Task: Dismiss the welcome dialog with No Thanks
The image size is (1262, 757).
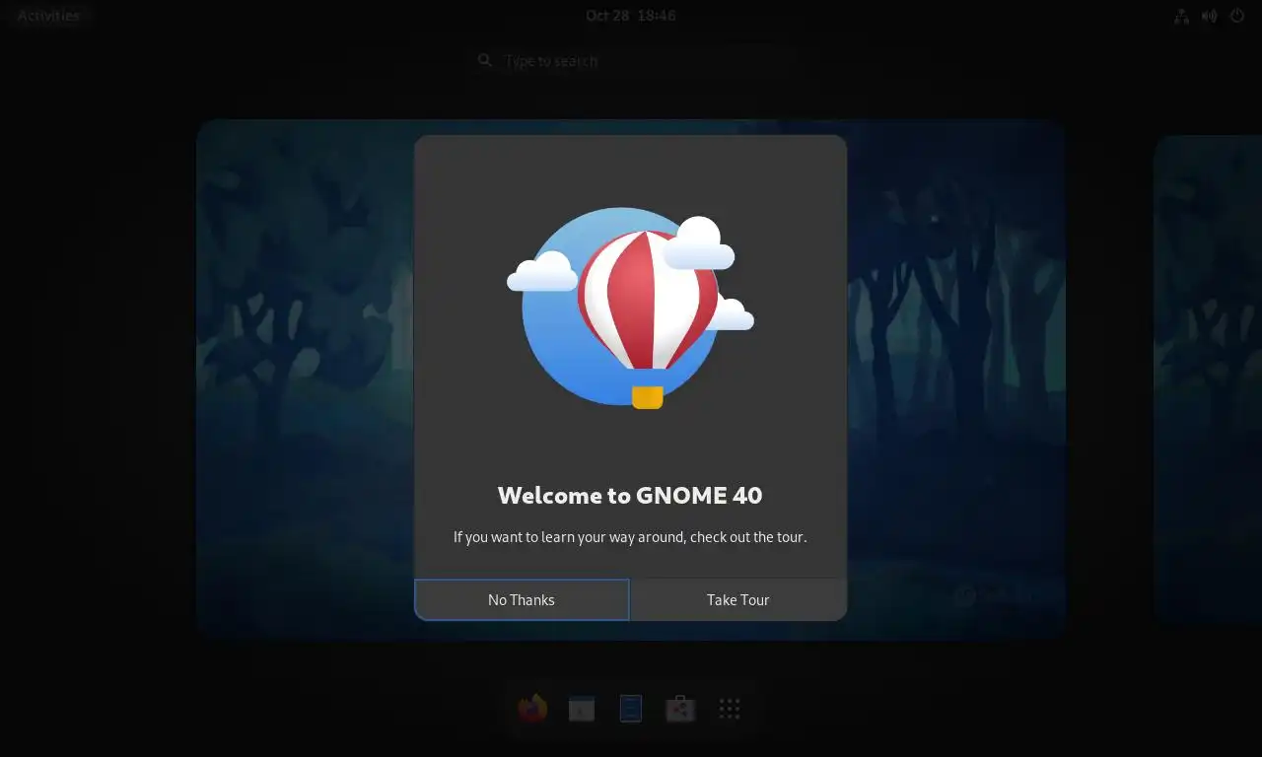Action: pos(522,599)
